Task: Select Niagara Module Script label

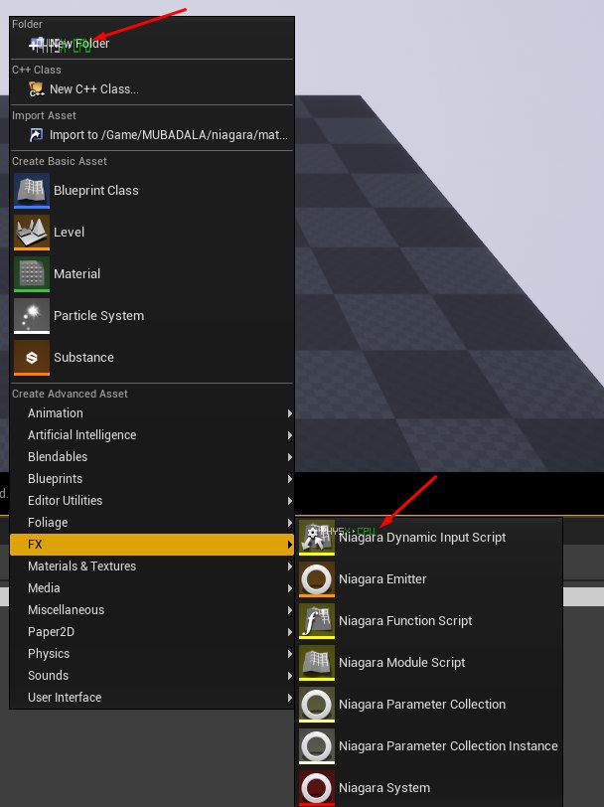Action: coord(401,662)
